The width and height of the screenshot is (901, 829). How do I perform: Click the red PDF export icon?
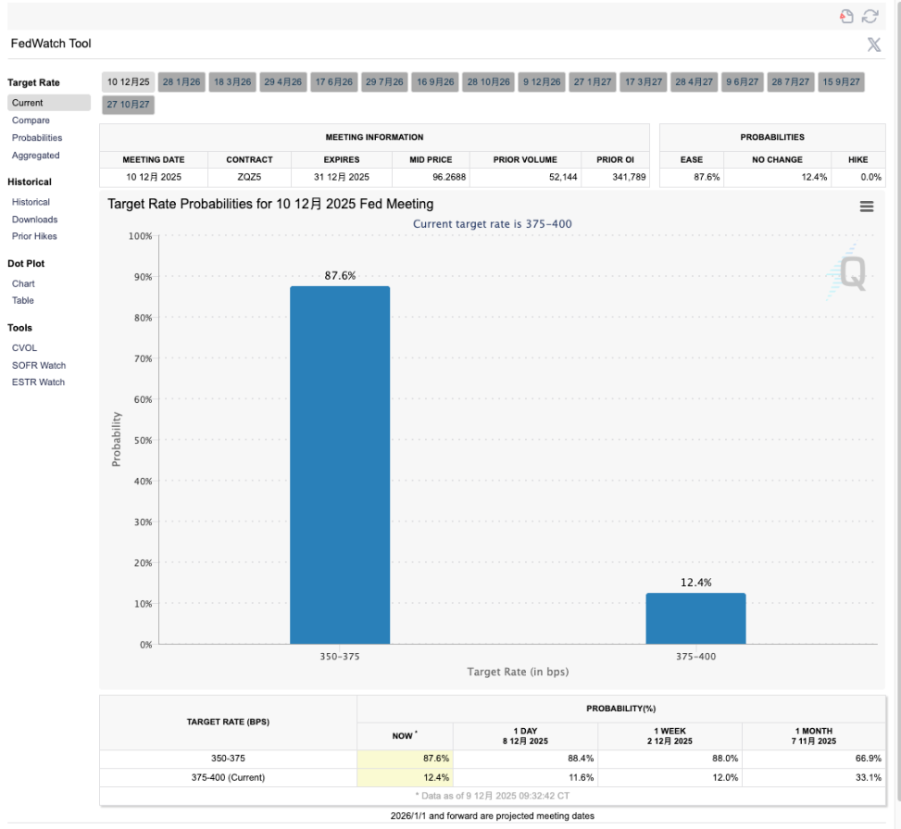coord(846,16)
